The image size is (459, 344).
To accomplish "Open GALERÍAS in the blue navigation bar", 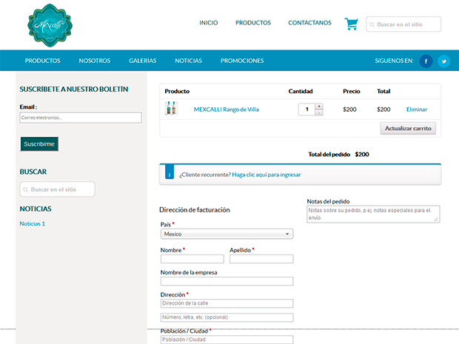I will [x=143, y=61].
